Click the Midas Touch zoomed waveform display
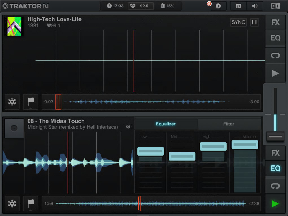 point(68,163)
